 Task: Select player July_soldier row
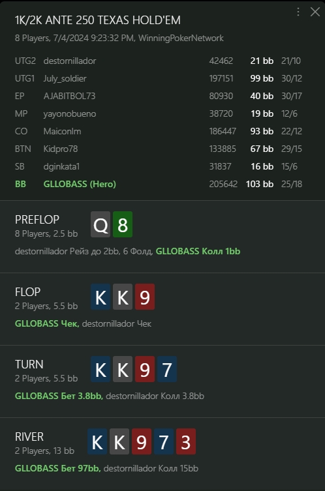click(159, 78)
